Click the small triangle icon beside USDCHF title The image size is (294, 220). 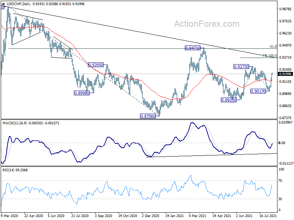(x=4, y=4)
